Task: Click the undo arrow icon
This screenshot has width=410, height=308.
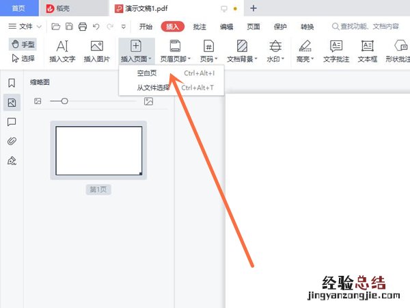Action: [96, 27]
